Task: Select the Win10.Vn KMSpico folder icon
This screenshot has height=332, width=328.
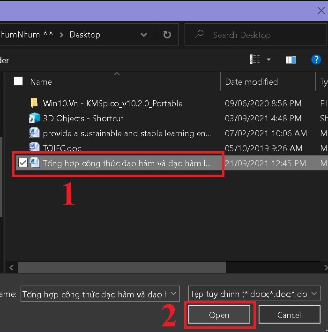Action: tap(34, 103)
